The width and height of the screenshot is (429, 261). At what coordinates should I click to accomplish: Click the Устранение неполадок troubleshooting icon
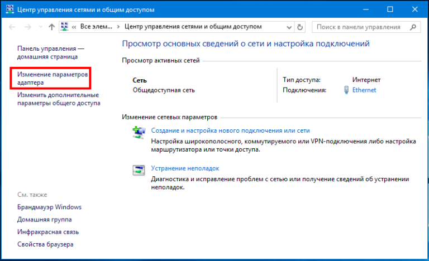click(138, 170)
